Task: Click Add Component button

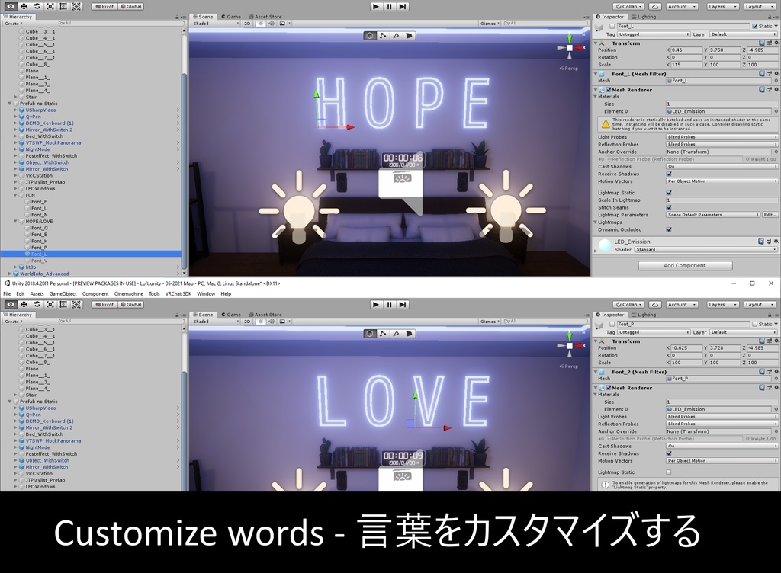Action: (685, 266)
